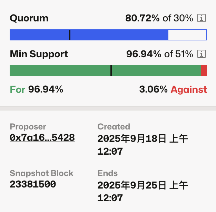Click the Ends date value
216x212 pixels.
(x=143, y=191)
